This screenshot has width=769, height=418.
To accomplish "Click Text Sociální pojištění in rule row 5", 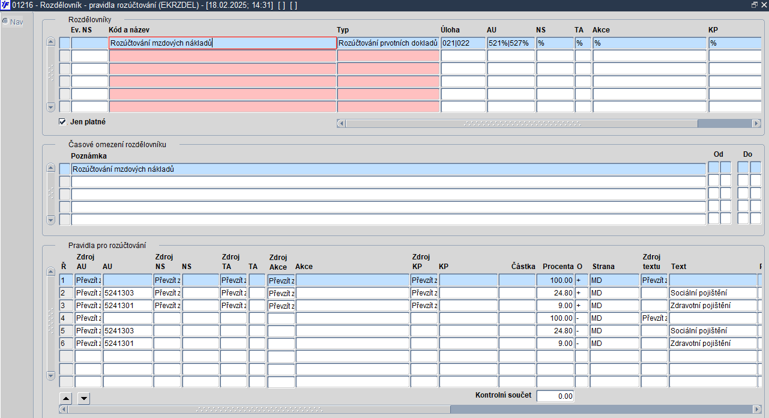I will coord(713,330).
